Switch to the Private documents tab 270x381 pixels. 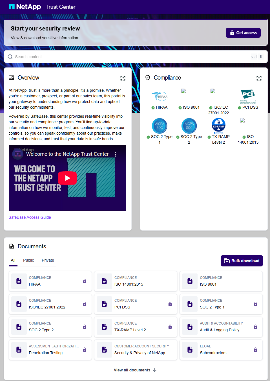tap(48, 260)
